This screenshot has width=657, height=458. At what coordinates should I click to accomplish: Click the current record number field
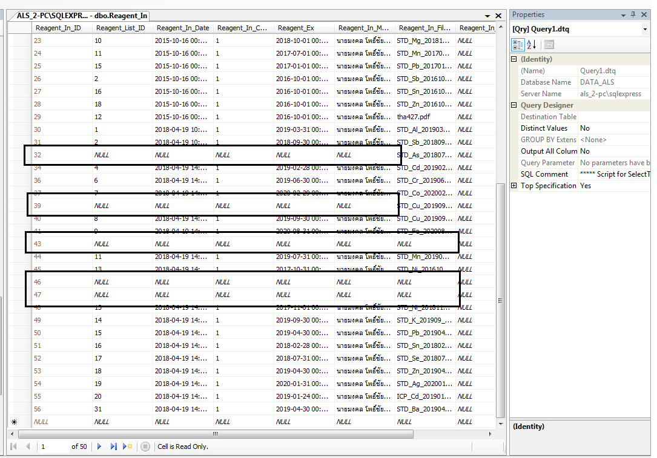tap(53, 447)
